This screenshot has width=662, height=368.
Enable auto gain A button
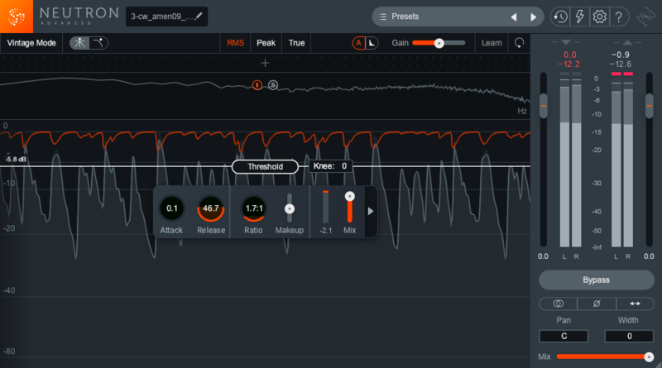coord(358,43)
